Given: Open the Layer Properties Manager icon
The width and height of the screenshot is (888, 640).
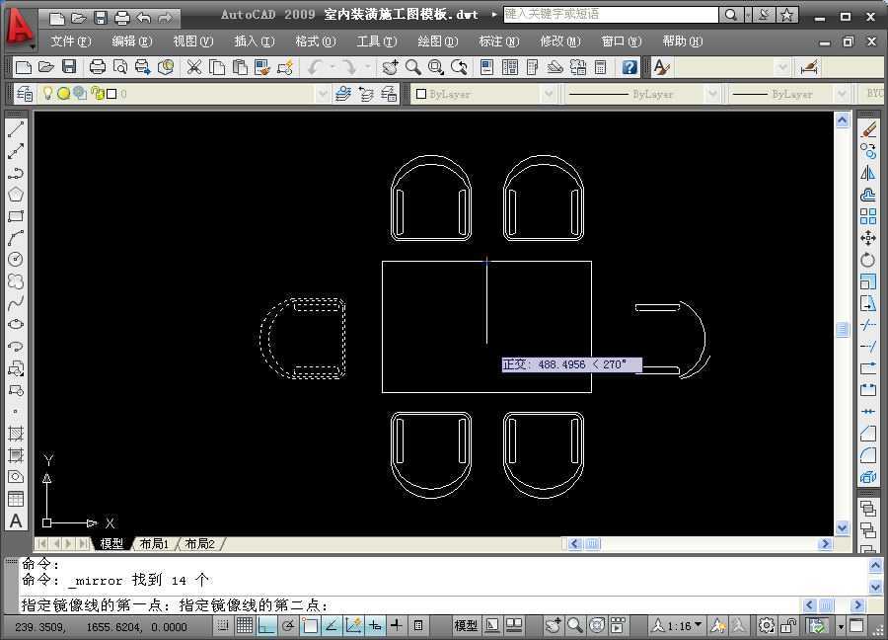Looking at the screenshot, I should click(x=24, y=93).
